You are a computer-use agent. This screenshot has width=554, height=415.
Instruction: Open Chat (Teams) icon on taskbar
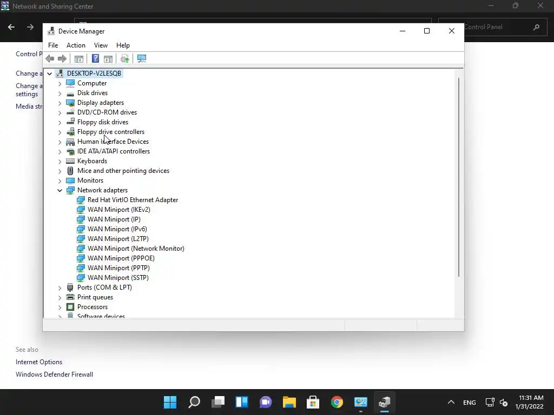click(x=266, y=402)
